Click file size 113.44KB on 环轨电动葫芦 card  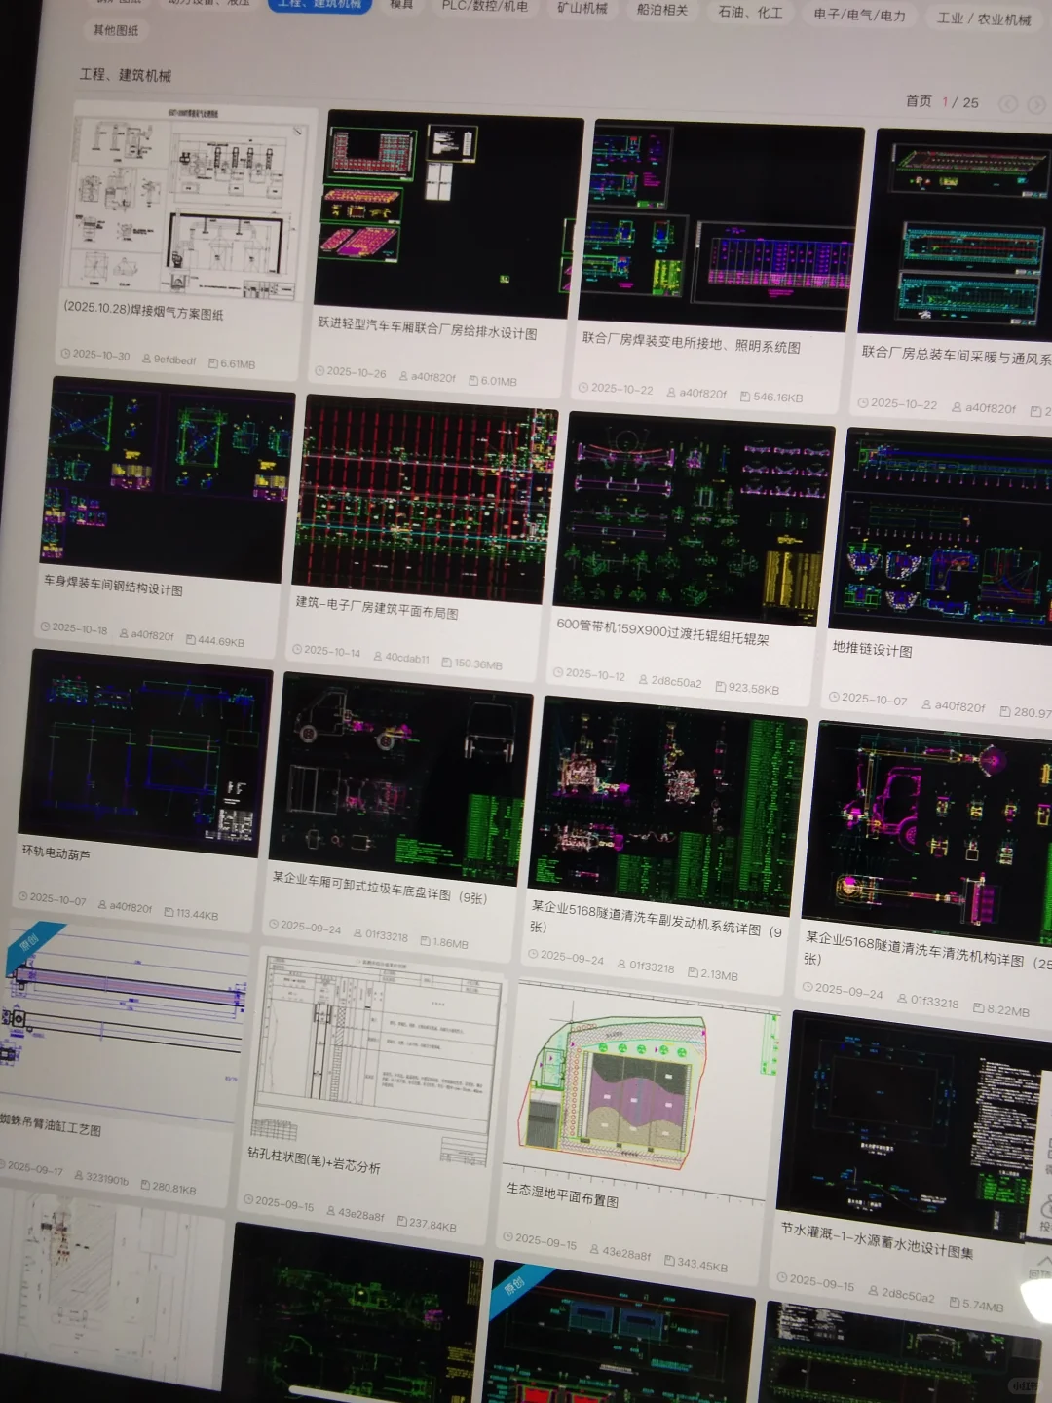pos(198,914)
